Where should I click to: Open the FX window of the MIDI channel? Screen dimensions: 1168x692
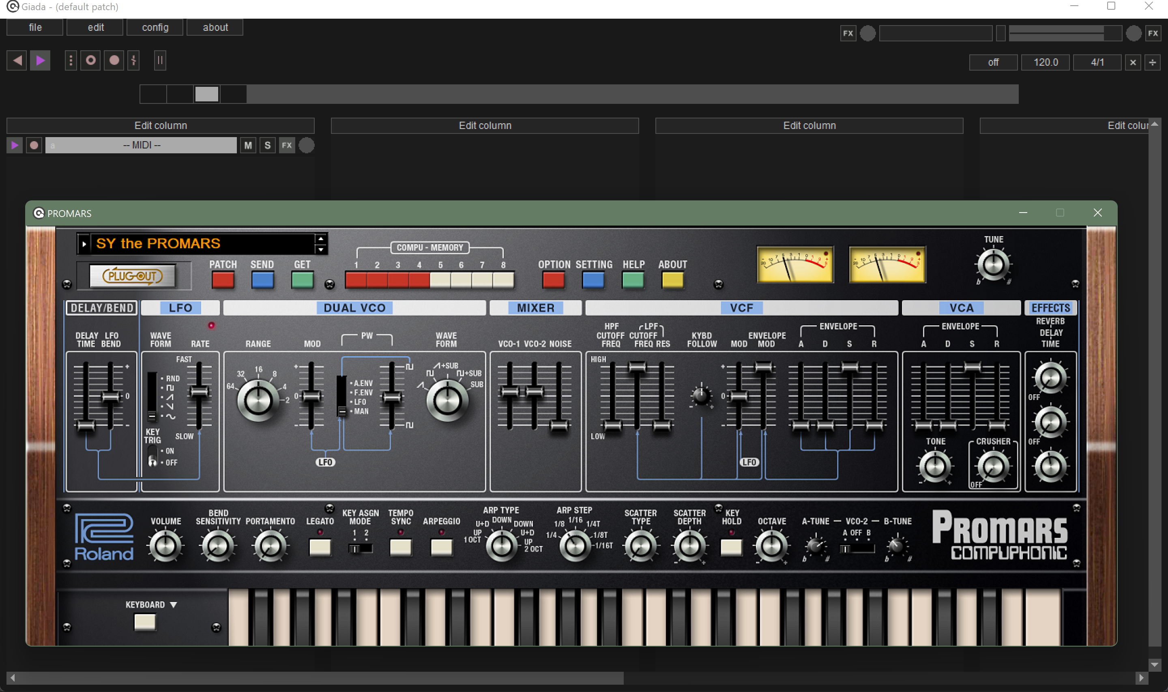(x=287, y=145)
